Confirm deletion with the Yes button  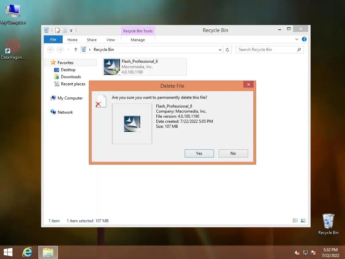[199, 153]
